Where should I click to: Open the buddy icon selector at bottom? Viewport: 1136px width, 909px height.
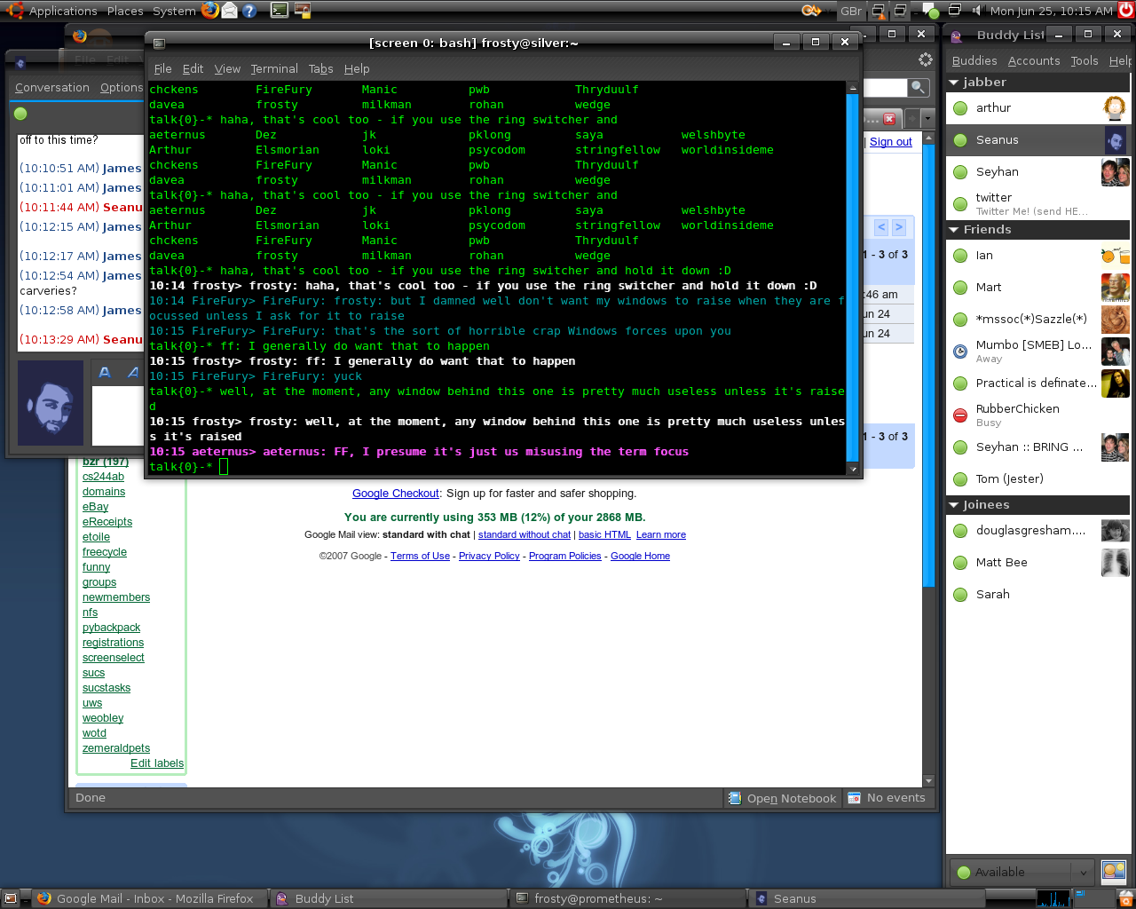coord(1114,871)
